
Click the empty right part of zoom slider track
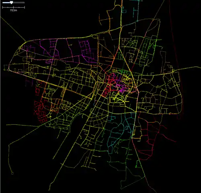[18, 2]
